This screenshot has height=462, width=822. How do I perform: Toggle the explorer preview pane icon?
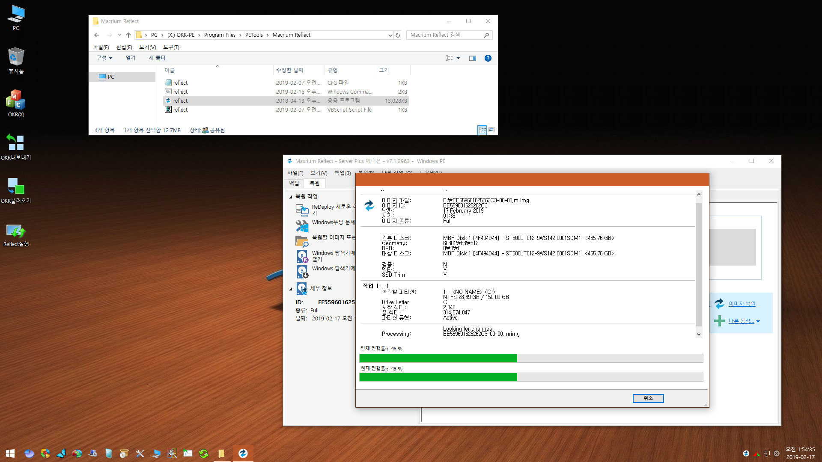pyautogui.click(x=473, y=58)
